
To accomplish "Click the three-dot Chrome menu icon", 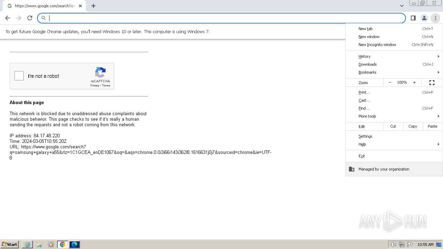I will (435, 18).
